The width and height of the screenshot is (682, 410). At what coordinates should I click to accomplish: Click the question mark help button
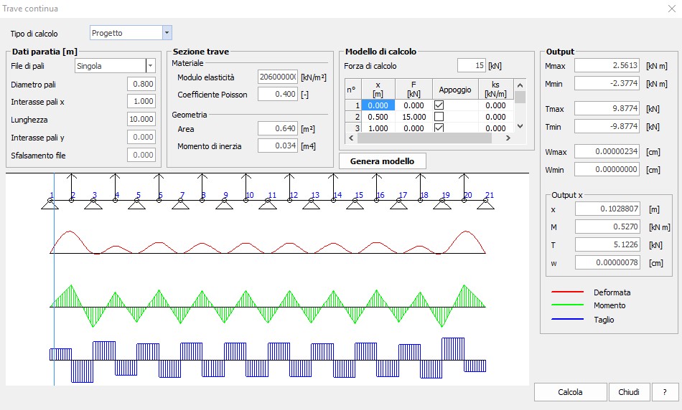tap(665, 392)
